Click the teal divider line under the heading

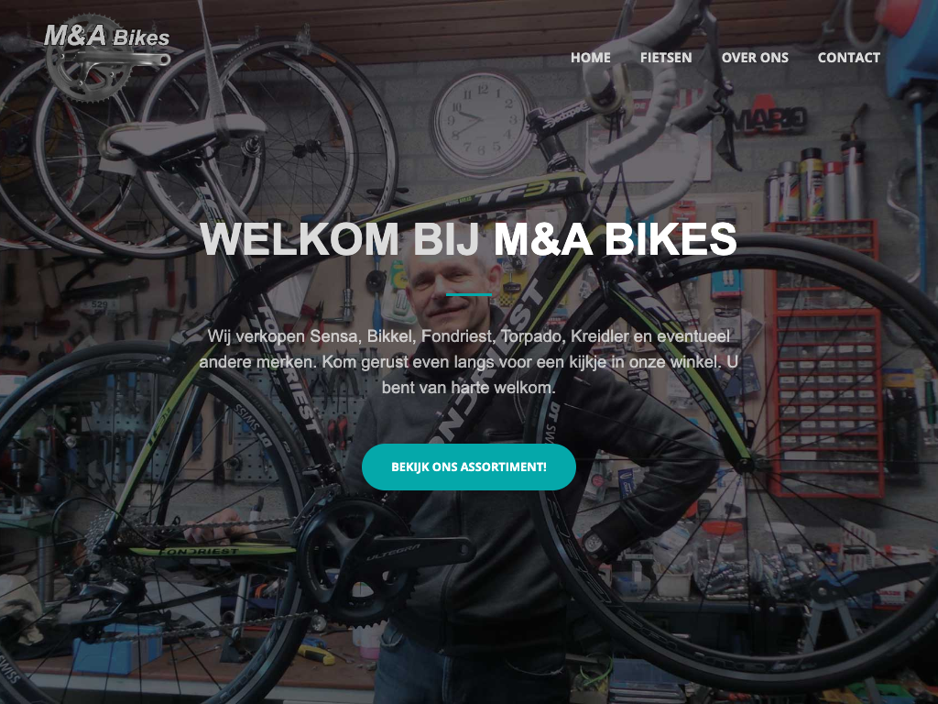coord(469,294)
